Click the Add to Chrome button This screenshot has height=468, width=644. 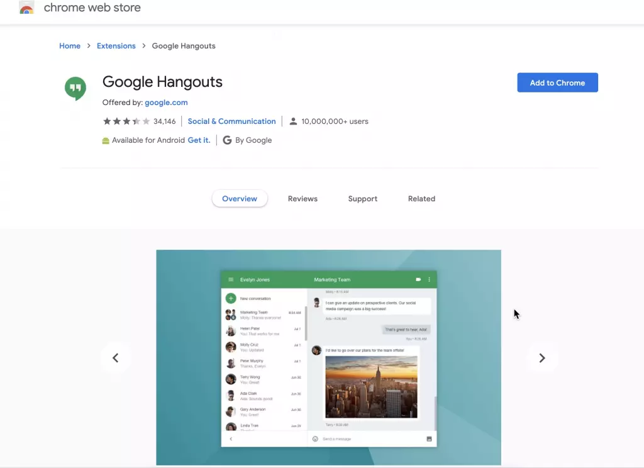coord(557,82)
